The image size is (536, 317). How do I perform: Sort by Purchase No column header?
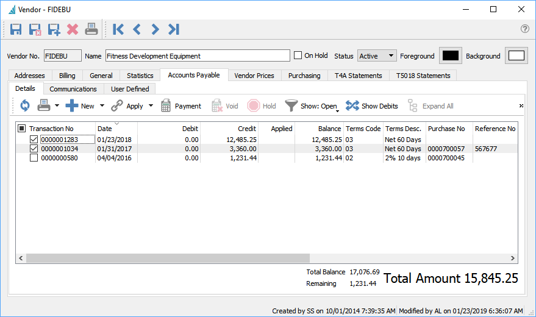click(449, 129)
